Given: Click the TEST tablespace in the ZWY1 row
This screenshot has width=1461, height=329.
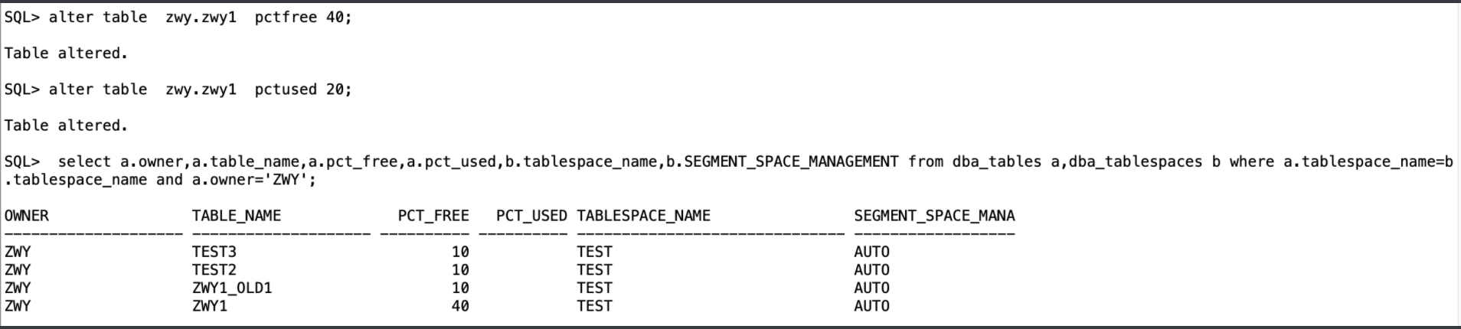Looking at the screenshot, I should click(x=594, y=306).
